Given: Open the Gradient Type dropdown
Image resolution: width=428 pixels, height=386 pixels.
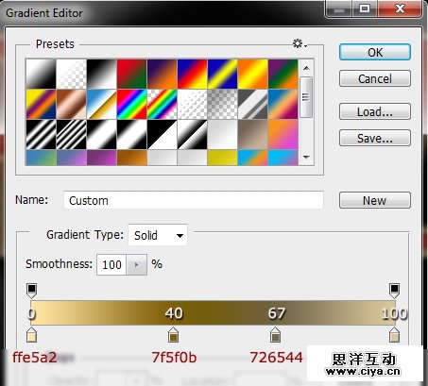Looking at the screenshot, I should pyautogui.click(x=158, y=235).
